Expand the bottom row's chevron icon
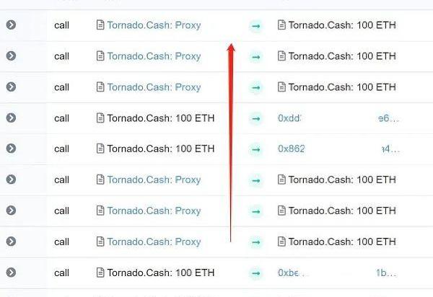433x297 pixels. (x=11, y=272)
